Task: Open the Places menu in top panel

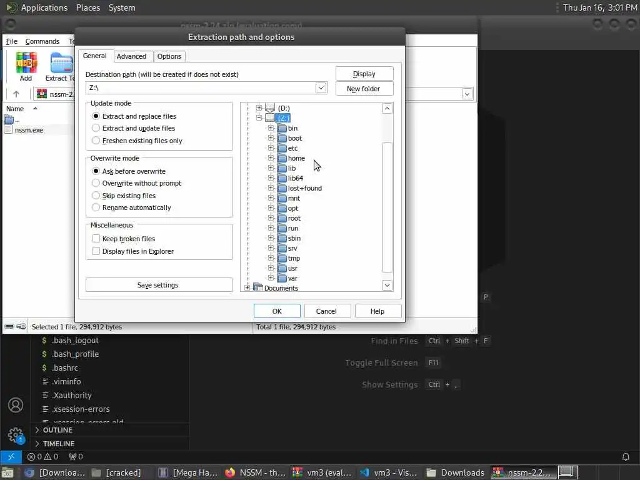Action: (88, 7)
